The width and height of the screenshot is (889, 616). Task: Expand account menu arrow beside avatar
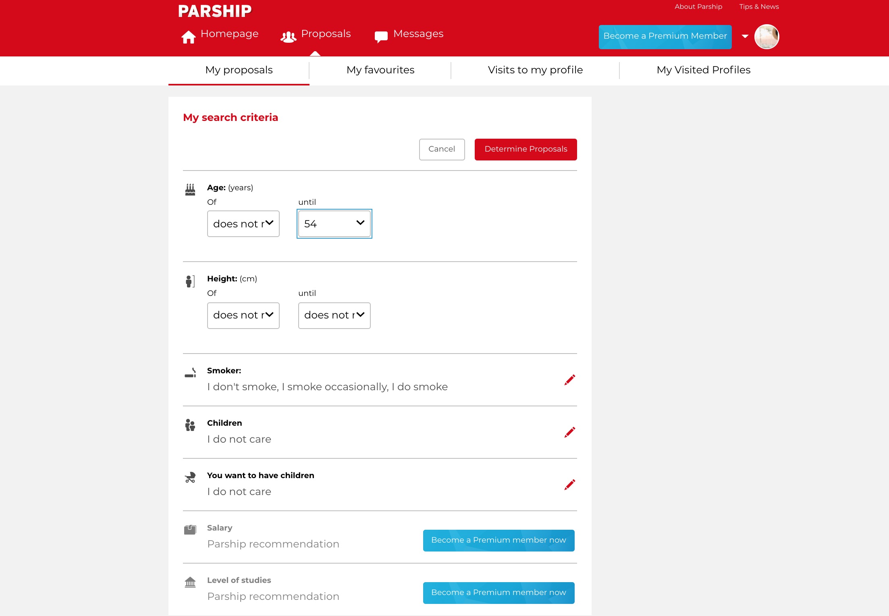pyautogui.click(x=745, y=36)
